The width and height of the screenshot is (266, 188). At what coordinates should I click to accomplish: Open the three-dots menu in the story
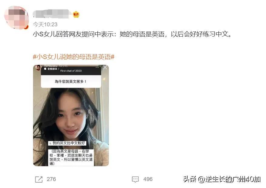(x=97, y=68)
